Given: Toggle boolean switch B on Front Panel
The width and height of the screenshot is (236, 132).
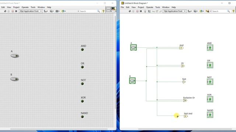Looking at the screenshot, I should tap(14, 79).
